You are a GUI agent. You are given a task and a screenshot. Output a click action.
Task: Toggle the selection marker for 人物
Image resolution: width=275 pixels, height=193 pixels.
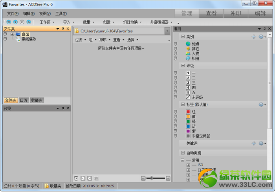(175, 53)
